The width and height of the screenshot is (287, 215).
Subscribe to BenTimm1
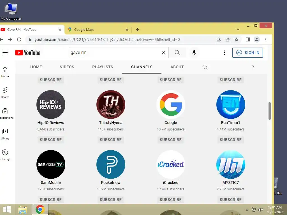(x=231, y=140)
